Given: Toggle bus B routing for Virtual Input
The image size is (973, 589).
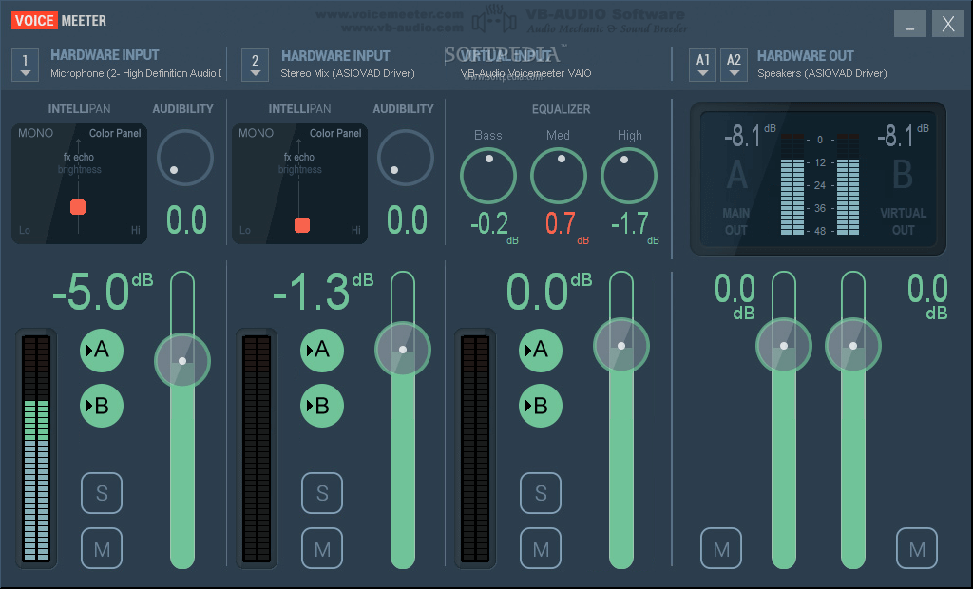Looking at the screenshot, I should [541, 407].
